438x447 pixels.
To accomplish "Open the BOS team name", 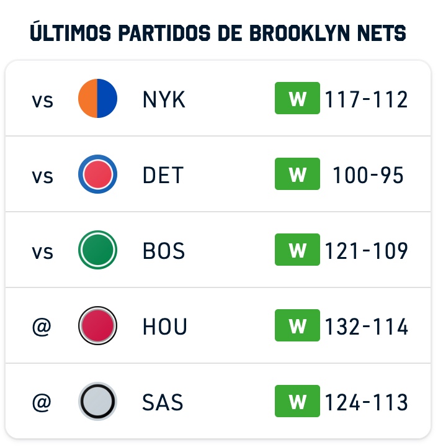I will coord(164,251).
